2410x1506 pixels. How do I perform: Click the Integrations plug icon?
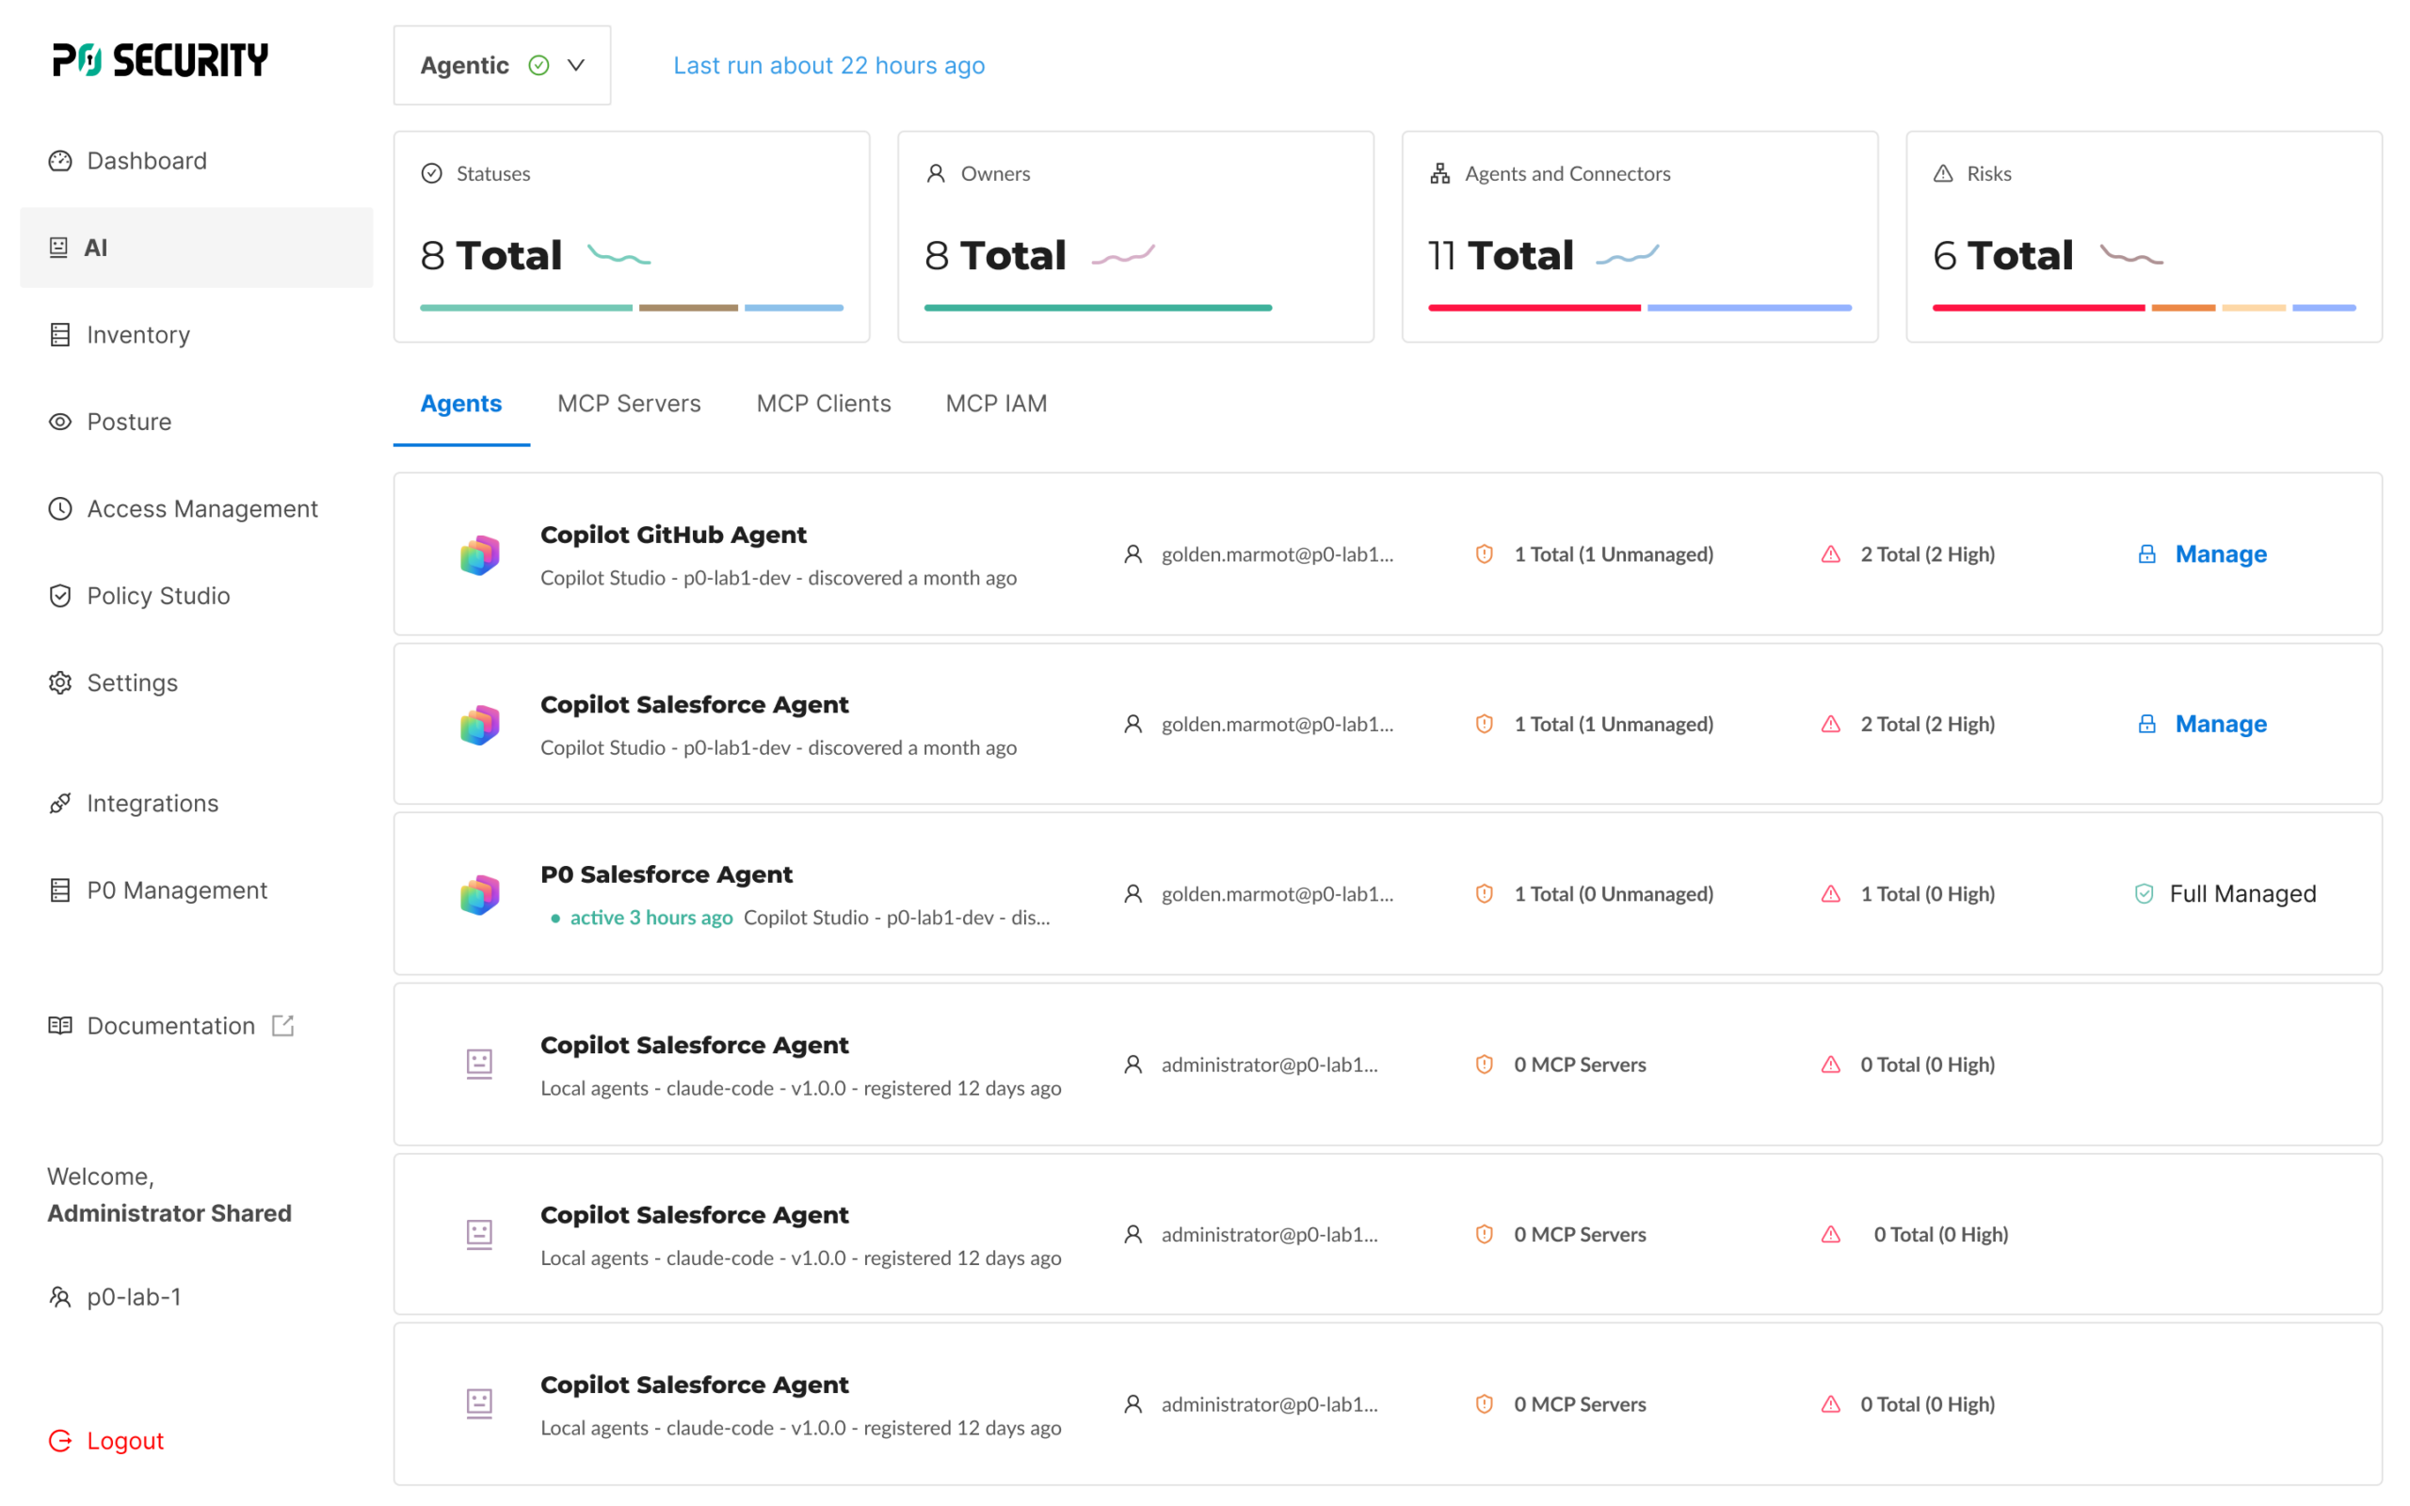(59, 803)
